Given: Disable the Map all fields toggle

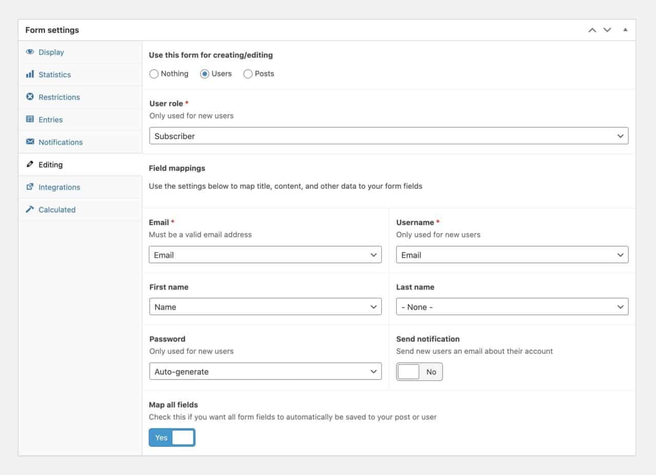Looking at the screenshot, I should [172, 437].
